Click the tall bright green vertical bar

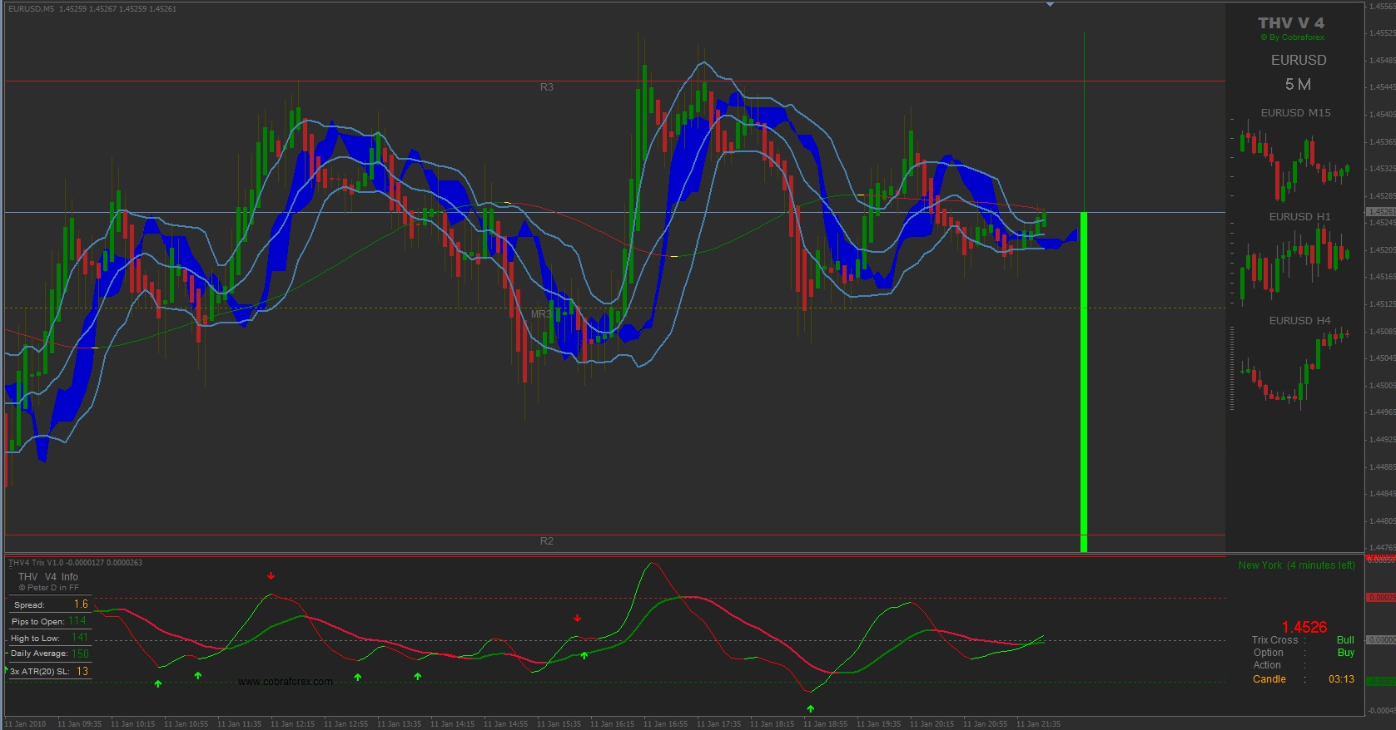[x=1084, y=382]
